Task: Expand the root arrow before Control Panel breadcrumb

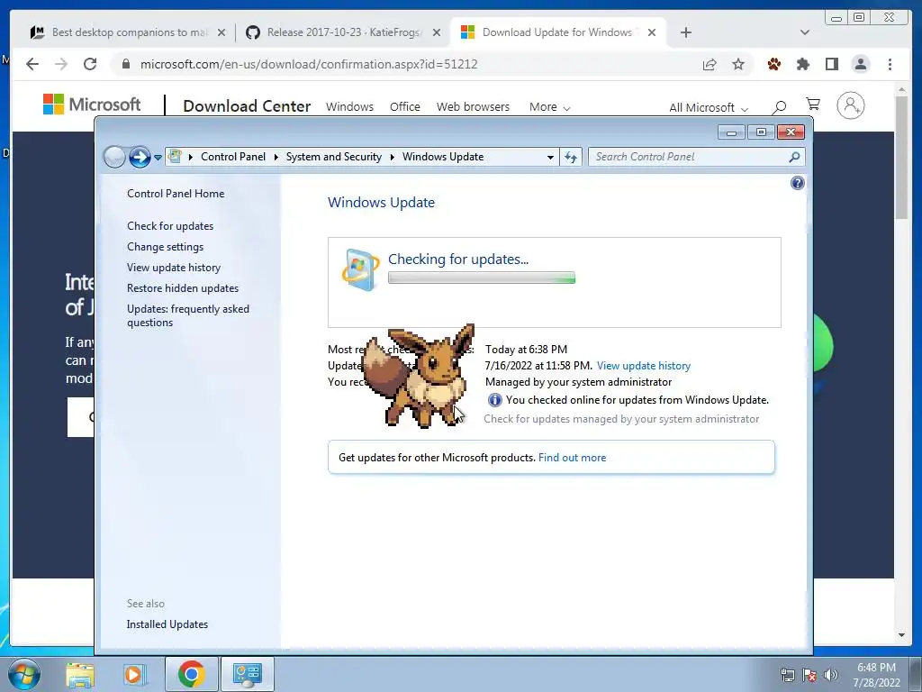Action: [x=191, y=157]
